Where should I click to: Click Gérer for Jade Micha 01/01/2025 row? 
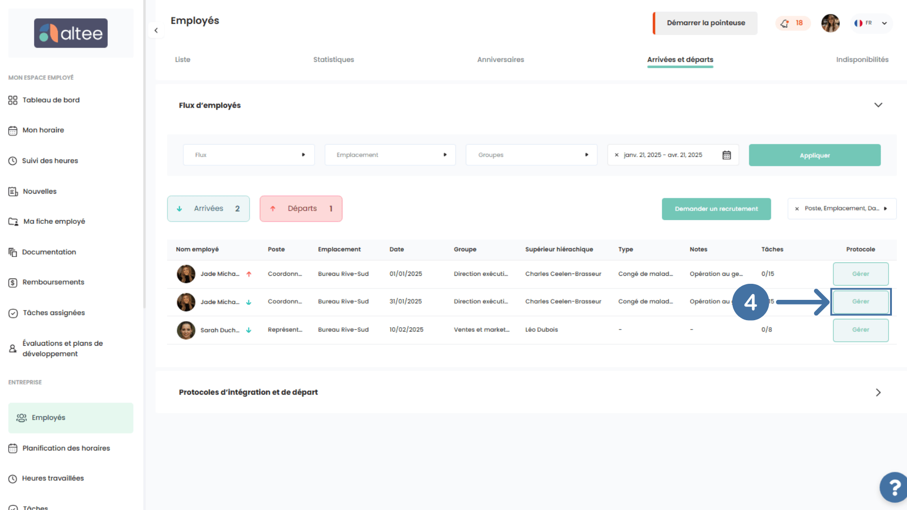pos(861,274)
